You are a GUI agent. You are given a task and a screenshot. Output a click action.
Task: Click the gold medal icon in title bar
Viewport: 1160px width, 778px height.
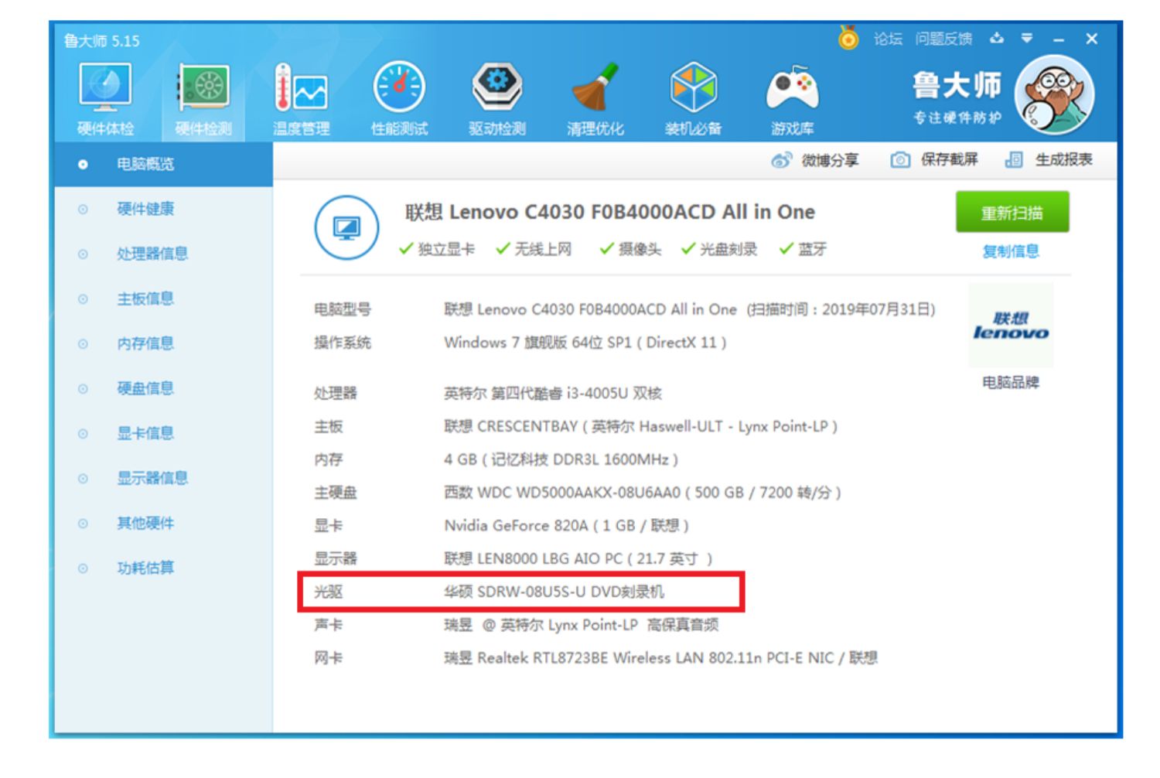point(848,37)
